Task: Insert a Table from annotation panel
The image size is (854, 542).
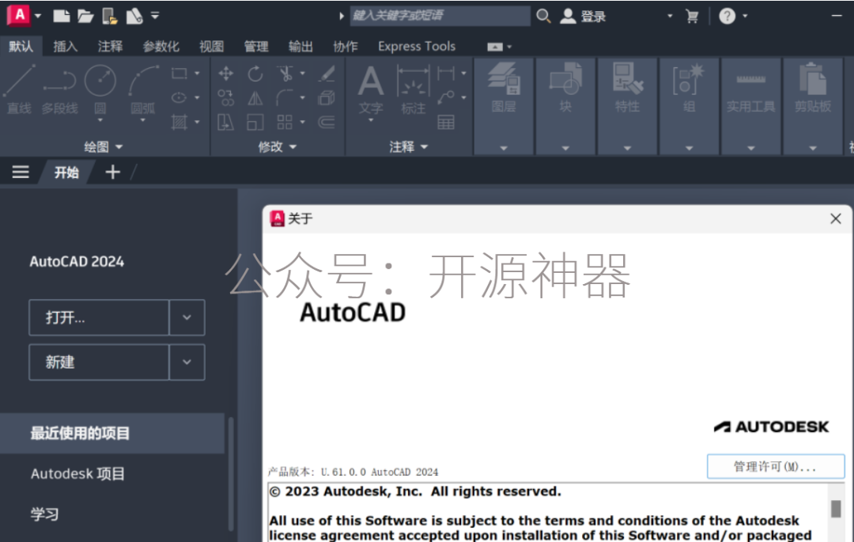Action: tap(446, 122)
